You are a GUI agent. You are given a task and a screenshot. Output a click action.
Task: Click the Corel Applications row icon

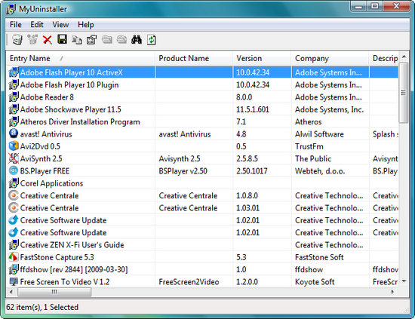[x=14, y=183]
